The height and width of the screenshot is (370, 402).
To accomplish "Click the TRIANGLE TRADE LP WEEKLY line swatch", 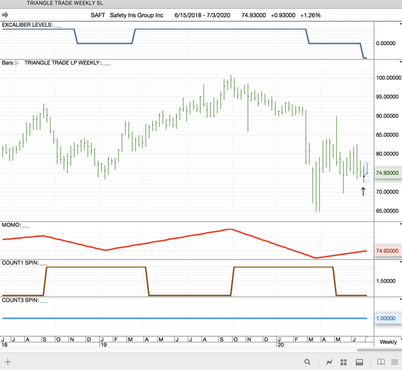I will pos(106,65).
